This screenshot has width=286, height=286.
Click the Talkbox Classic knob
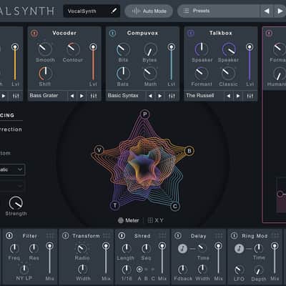click(228, 74)
